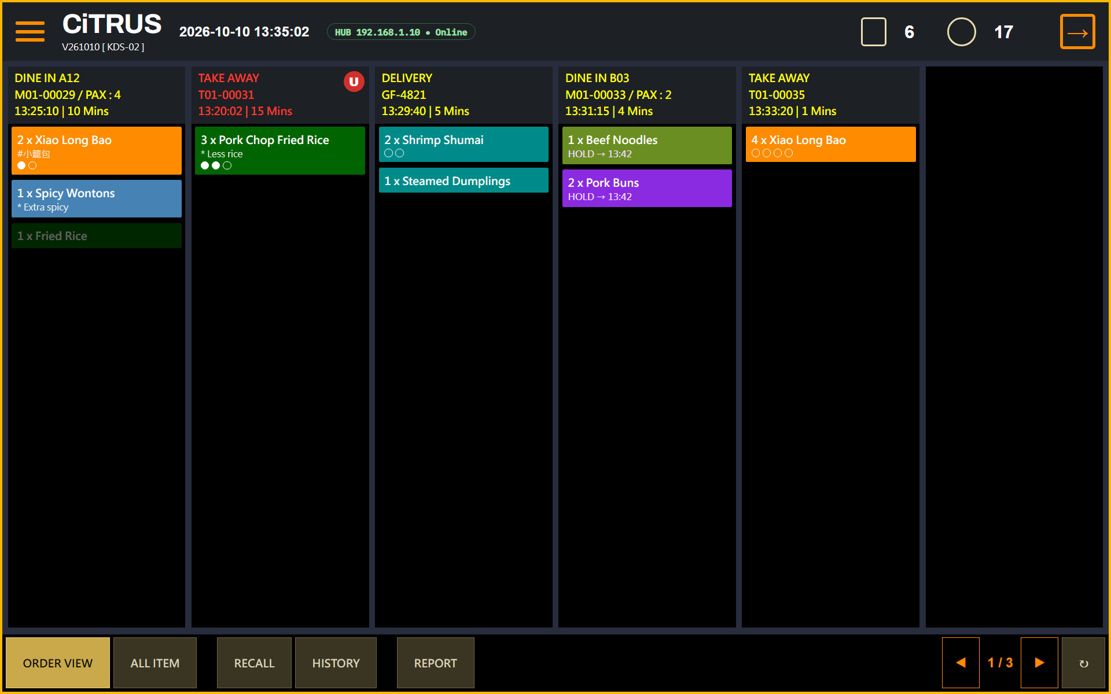This screenshot has width=1111, height=694.
Task: Click the item count number 17
Action: point(1003,32)
